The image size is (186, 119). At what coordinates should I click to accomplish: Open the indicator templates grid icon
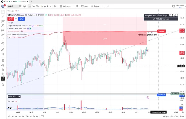pyautogui.click(x=77, y=6)
